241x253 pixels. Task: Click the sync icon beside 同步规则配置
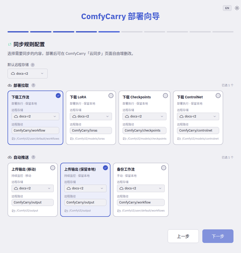pos(10,44)
